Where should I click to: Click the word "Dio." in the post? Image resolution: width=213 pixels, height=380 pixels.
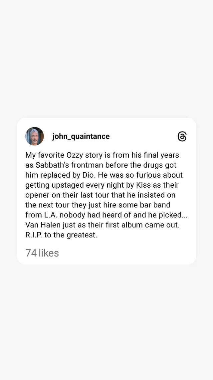tap(88, 175)
